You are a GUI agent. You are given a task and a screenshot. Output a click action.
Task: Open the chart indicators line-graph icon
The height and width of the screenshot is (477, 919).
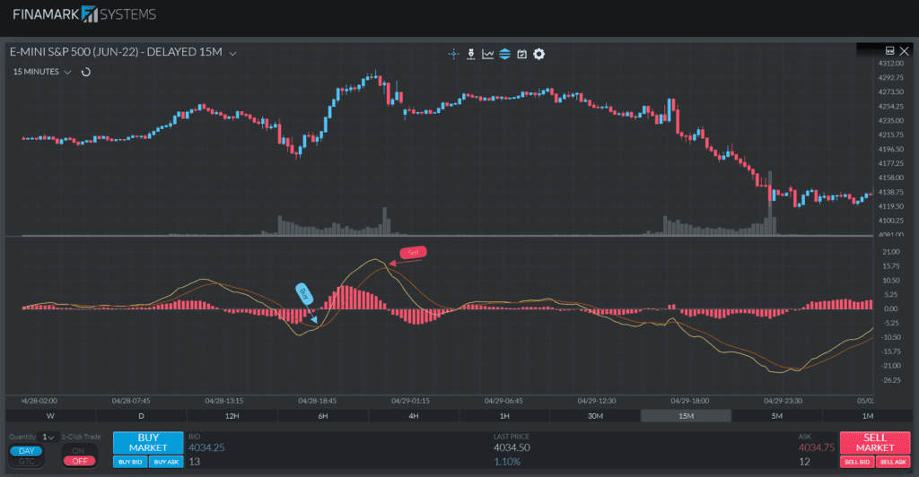coord(487,54)
